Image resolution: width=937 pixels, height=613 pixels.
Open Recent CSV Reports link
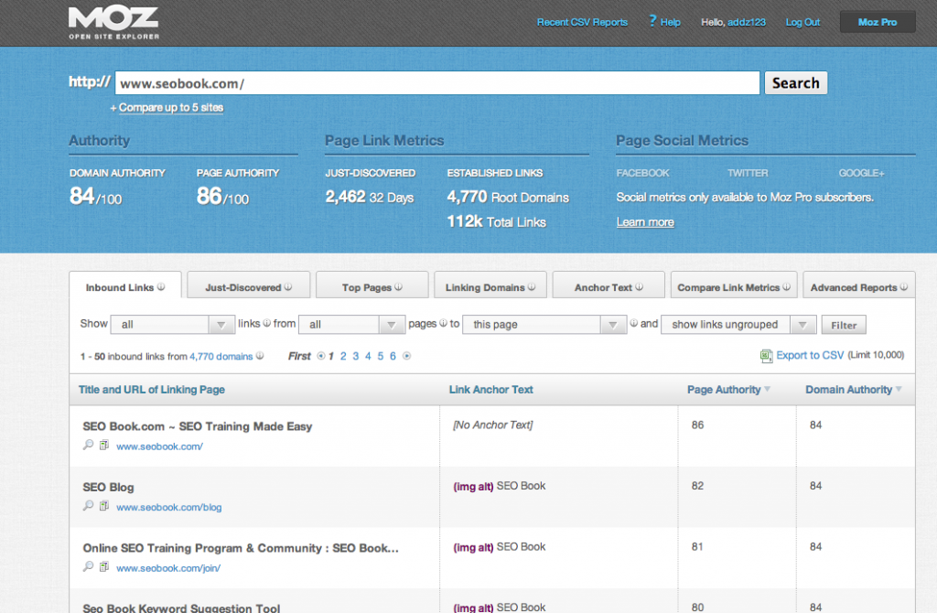tap(582, 22)
